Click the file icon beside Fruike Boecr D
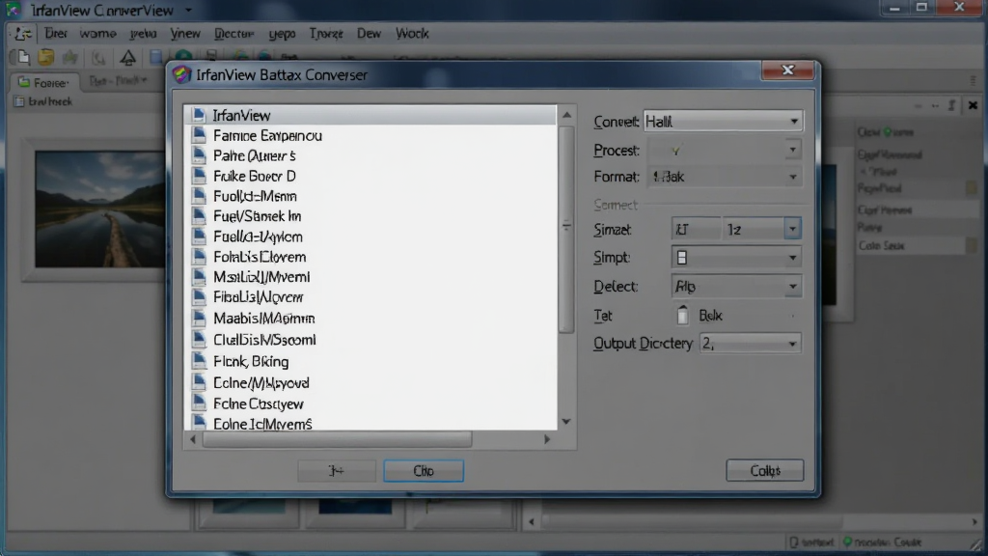 (199, 176)
